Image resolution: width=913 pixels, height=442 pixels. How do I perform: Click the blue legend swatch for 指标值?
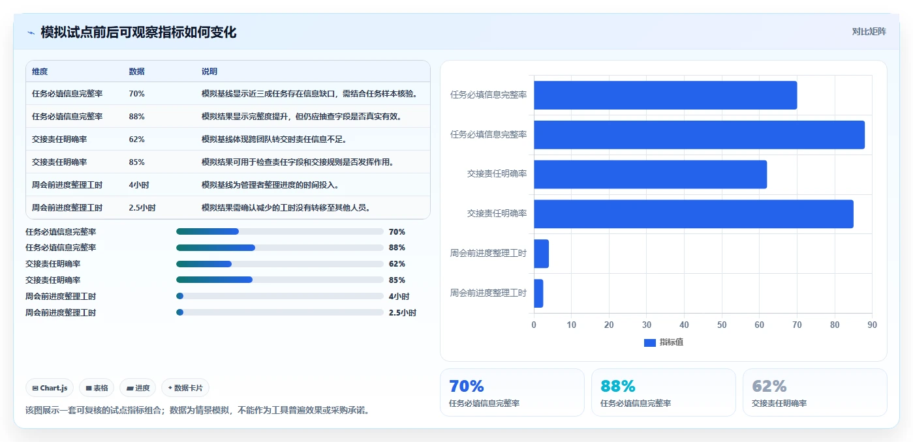click(x=649, y=343)
